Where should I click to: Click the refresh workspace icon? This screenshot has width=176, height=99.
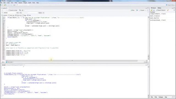tap(174, 10)
